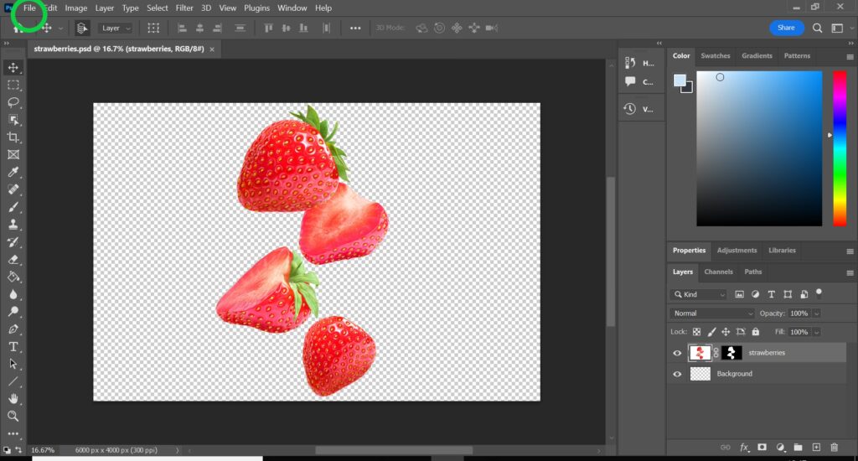Switch to the Swatches panel tab
The width and height of the screenshot is (858, 461).
point(715,56)
